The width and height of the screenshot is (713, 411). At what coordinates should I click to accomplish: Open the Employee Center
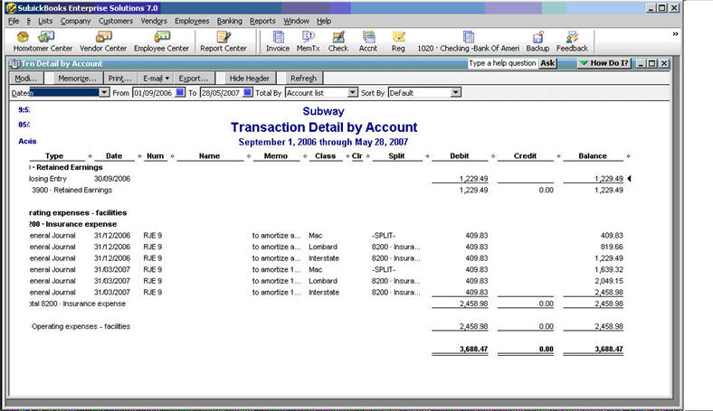162,41
